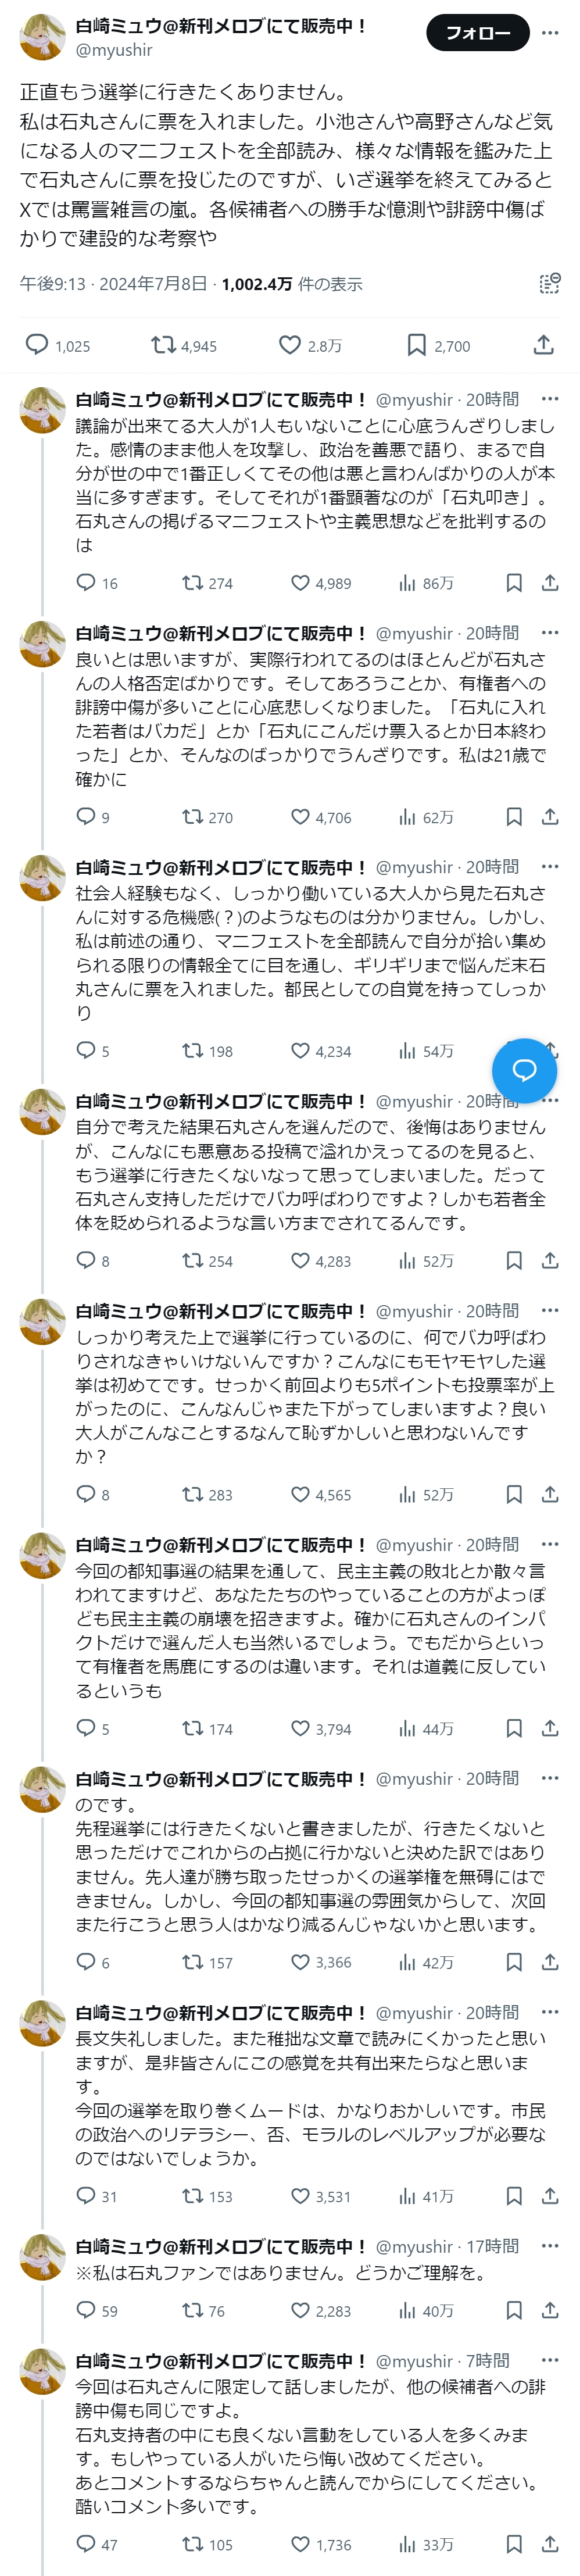Open the author's profile avatar at top
The image size is (580, 2576).
[x=43, y=37]
